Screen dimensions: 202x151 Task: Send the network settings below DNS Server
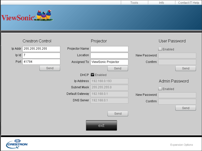coord(118,114)
